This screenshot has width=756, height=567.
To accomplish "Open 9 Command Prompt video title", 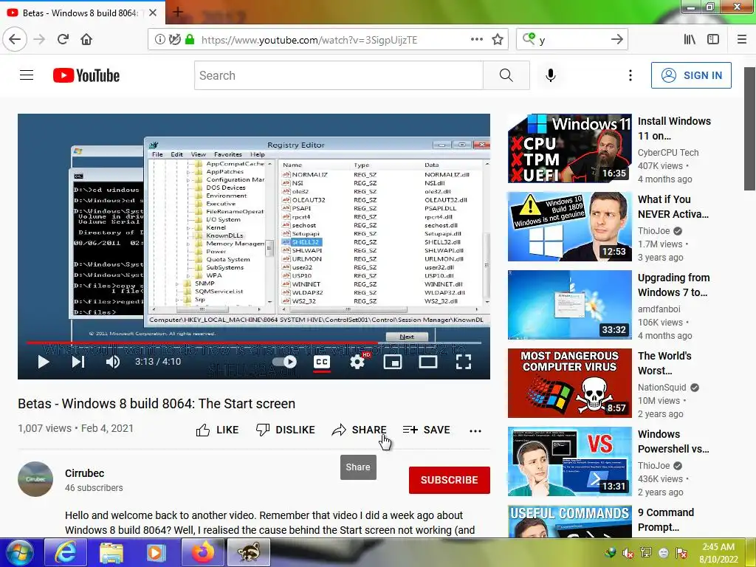I will (666, 520).
